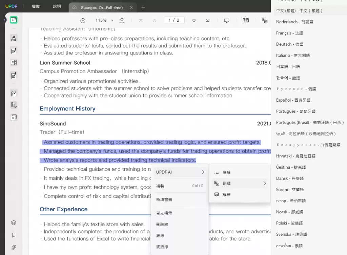
Task: Choose 新增書籤 in context menu
Action: 180,199
